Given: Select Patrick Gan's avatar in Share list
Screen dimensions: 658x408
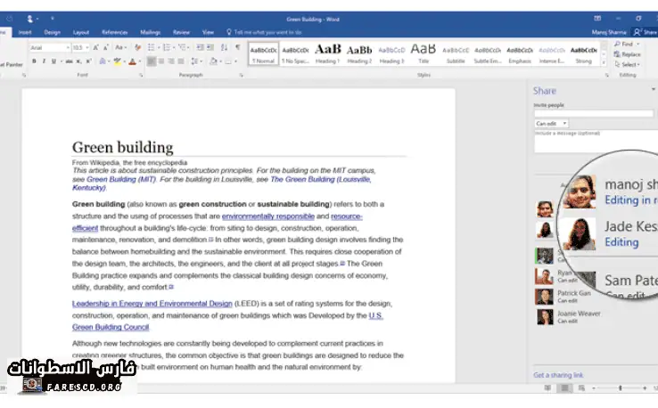Looking at the screenshot, I should pos(543,297).
